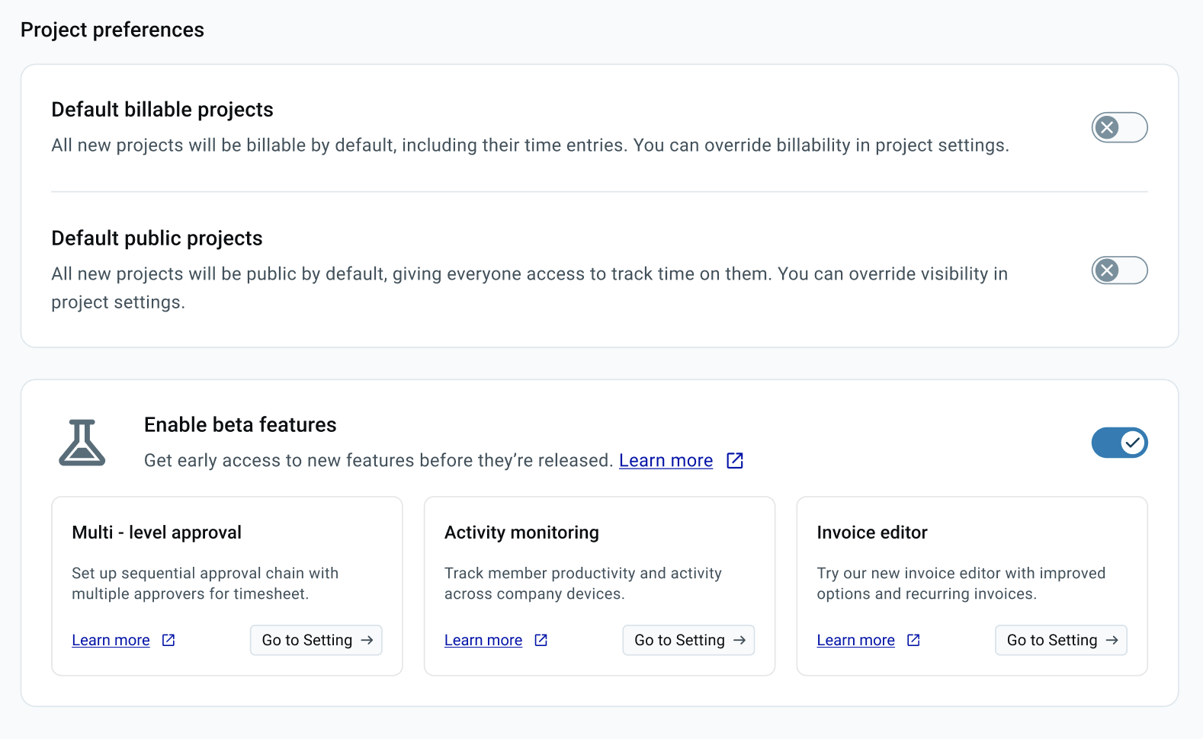Open Learn more in Multi - level approval card

111,640
